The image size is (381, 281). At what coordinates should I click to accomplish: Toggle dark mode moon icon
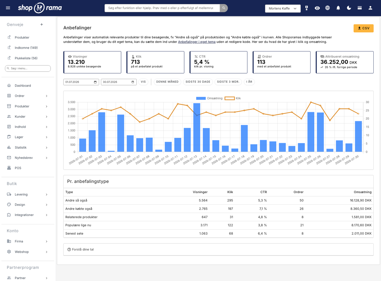(x=349, y=8)
